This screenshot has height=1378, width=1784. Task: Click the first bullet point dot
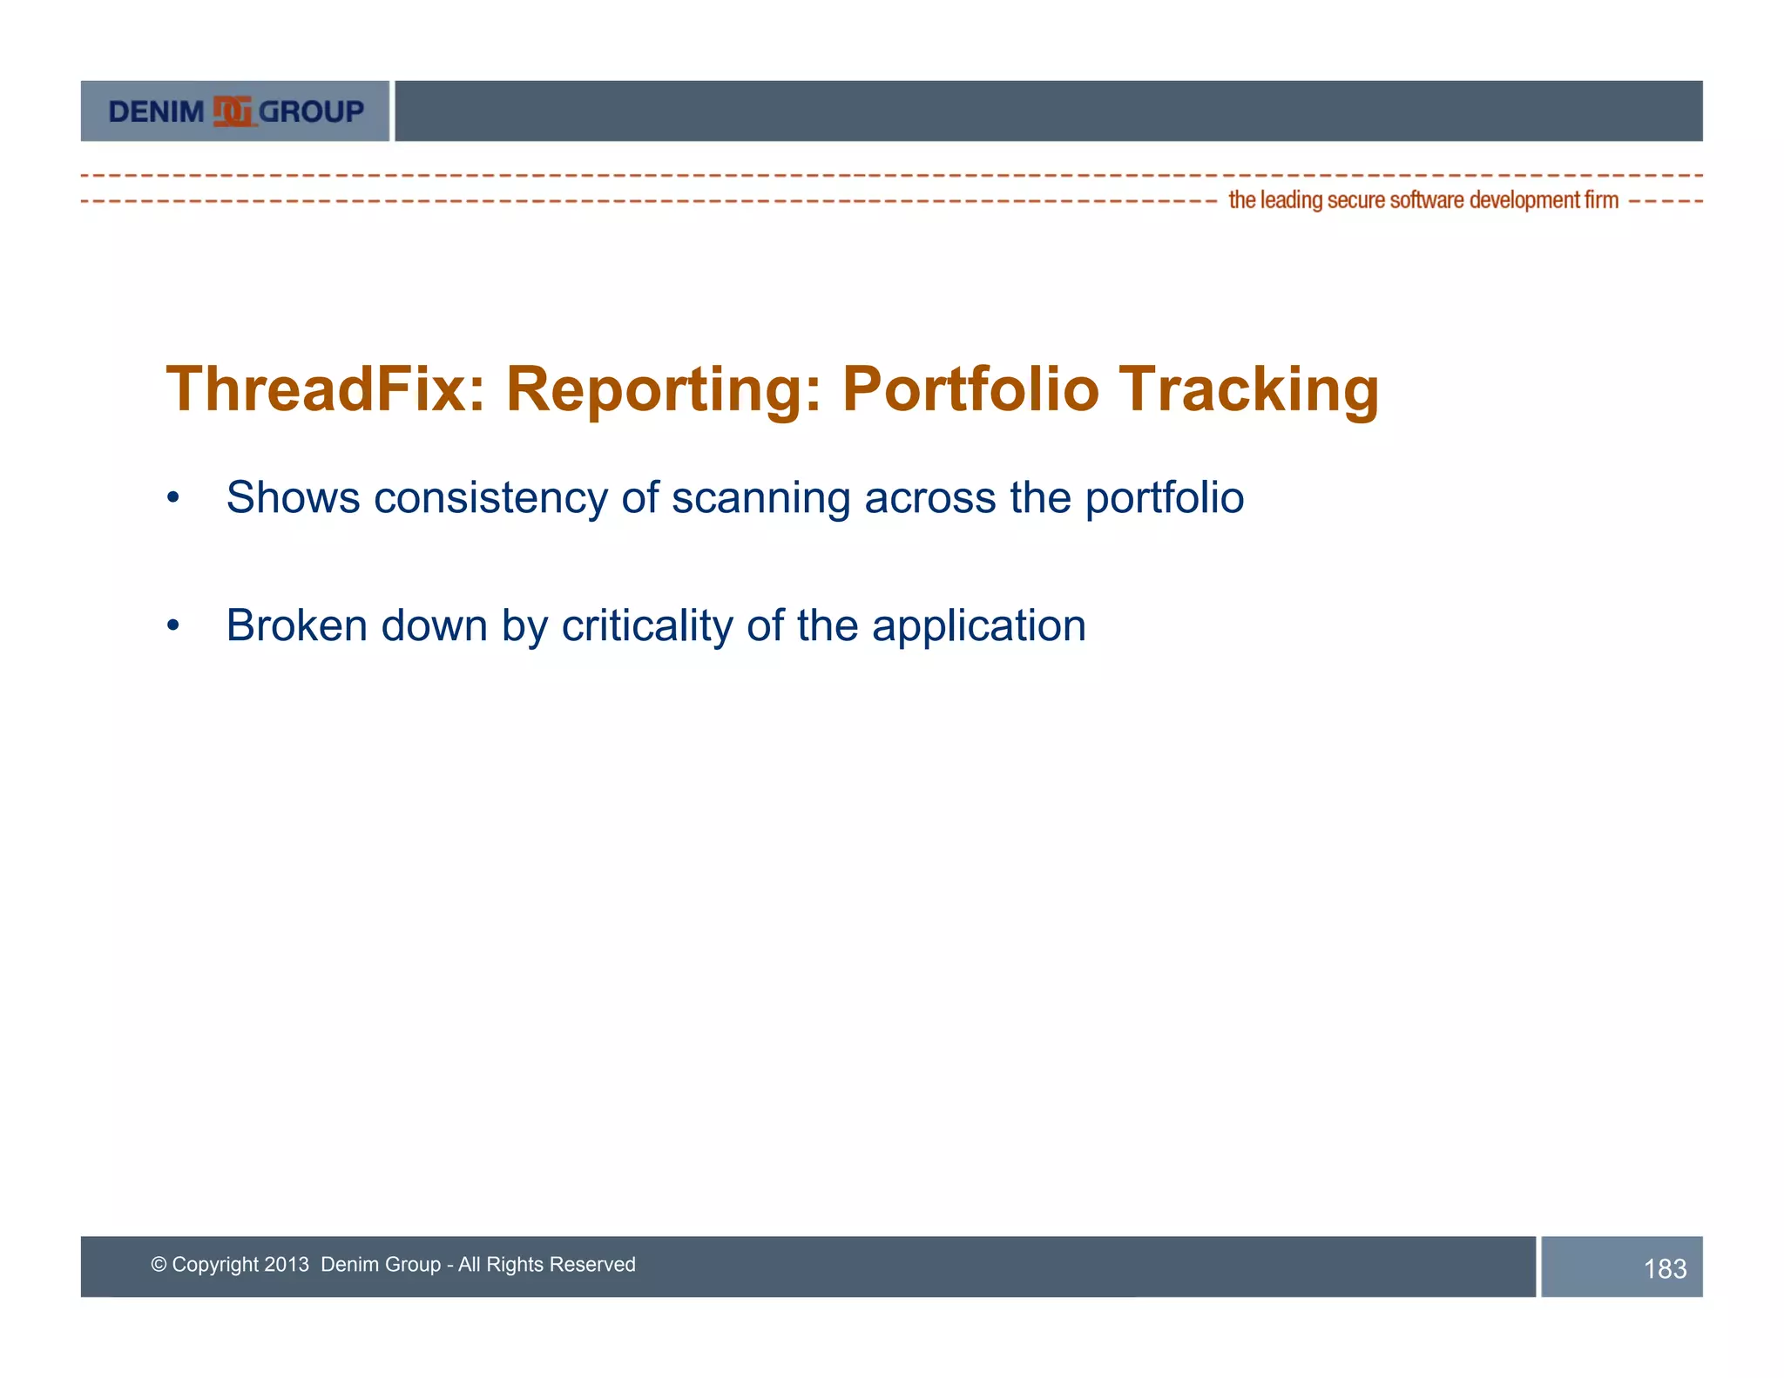click(173, 498)
